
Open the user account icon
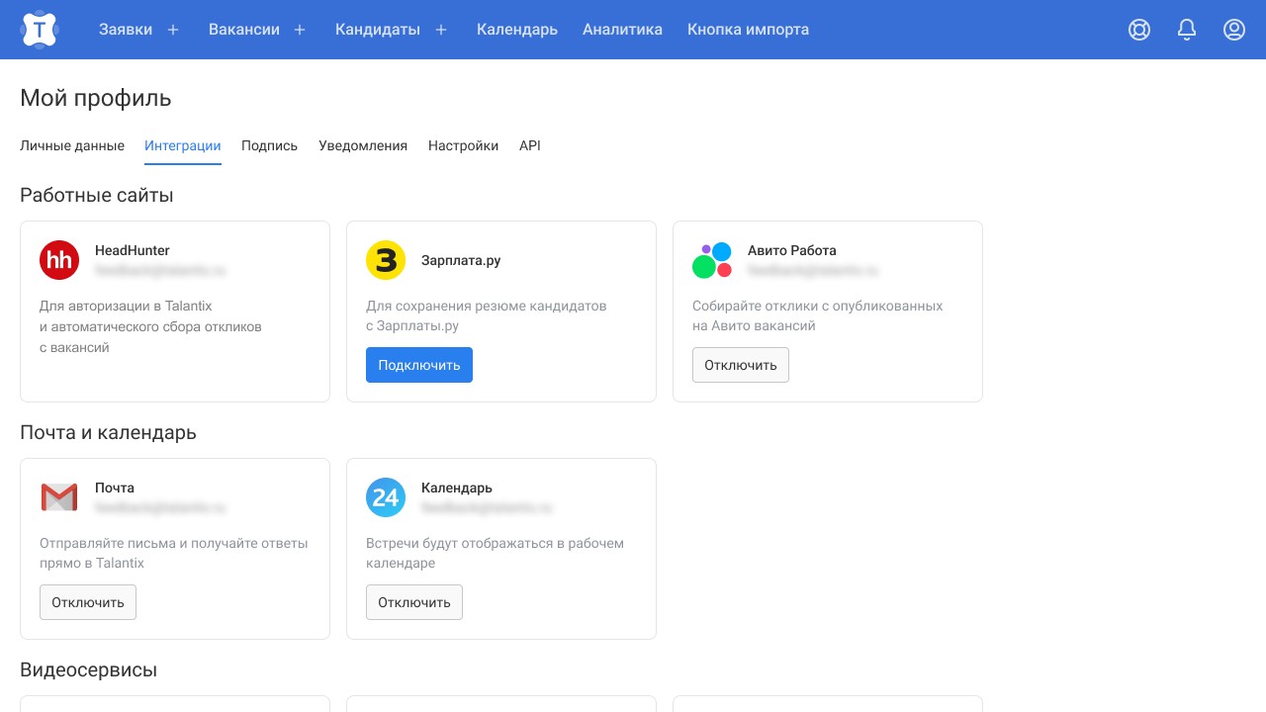click(1234, 30)
